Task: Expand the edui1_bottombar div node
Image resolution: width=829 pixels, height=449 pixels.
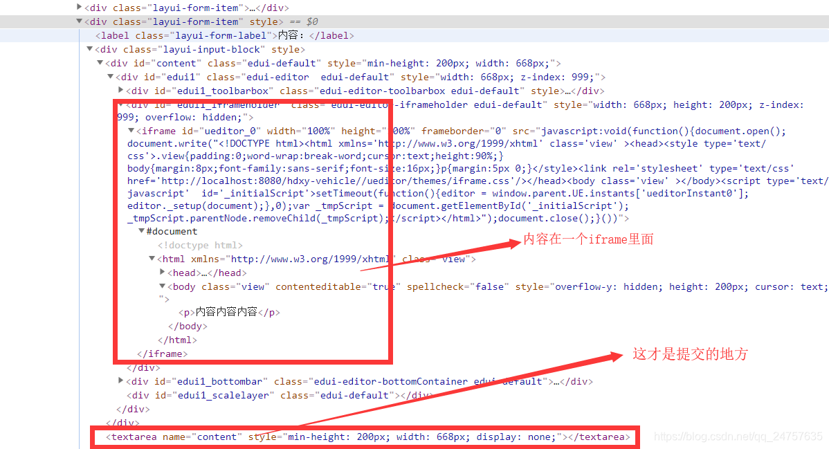Action: pyautogui.click(x=120, y=381)
